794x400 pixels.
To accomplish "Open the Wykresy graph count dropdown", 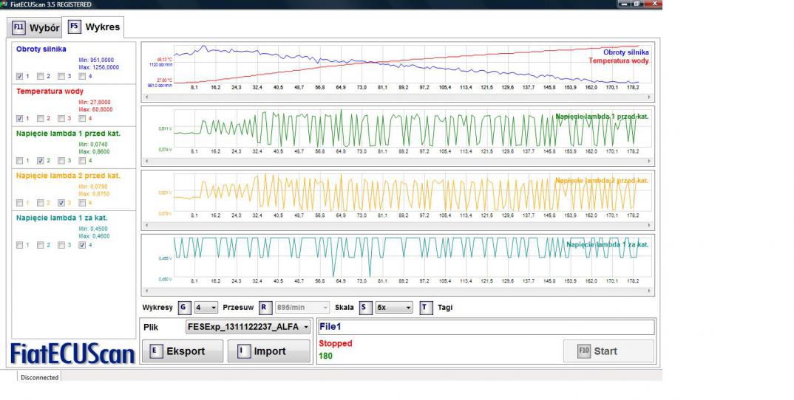I will pos(206,307).
